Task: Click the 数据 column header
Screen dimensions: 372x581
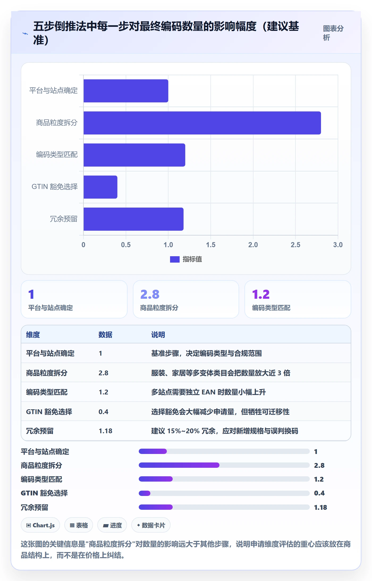Action: pos(105,335)
